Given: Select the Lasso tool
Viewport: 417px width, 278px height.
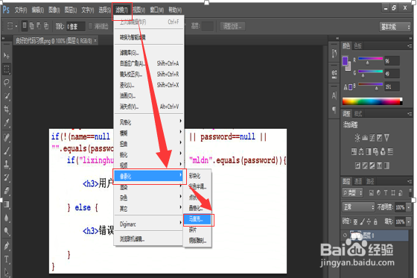Looking at the screenshot, I should (7, 82).
